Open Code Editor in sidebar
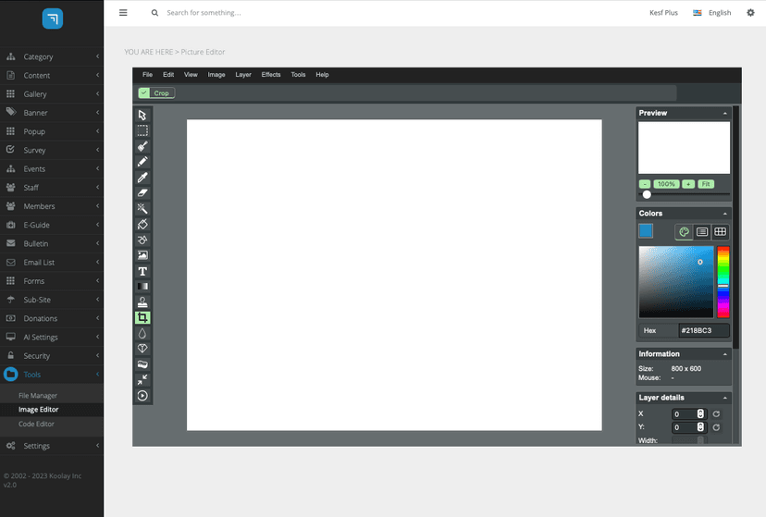Screen dimensions: 766x517 pos(36,424)
